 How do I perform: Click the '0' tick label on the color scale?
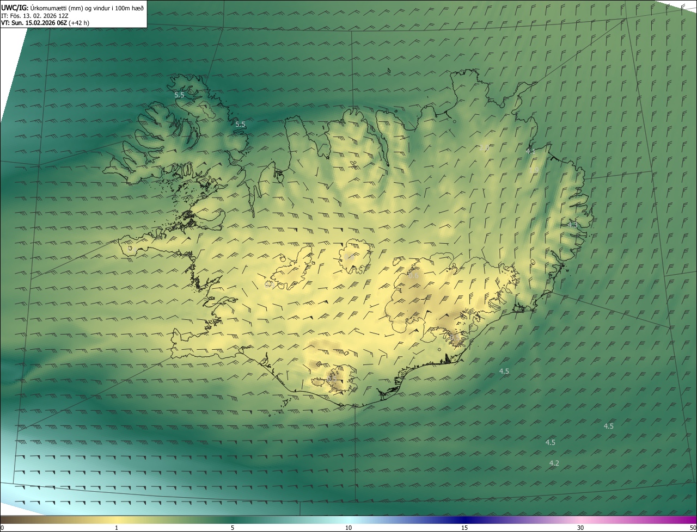(2, 528)
